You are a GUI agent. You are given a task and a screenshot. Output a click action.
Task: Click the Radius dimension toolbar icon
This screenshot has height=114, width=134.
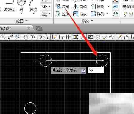(26, 37)
